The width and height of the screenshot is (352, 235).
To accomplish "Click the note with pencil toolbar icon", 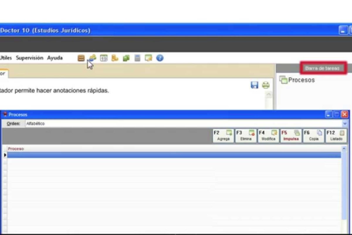I will 148,58.
